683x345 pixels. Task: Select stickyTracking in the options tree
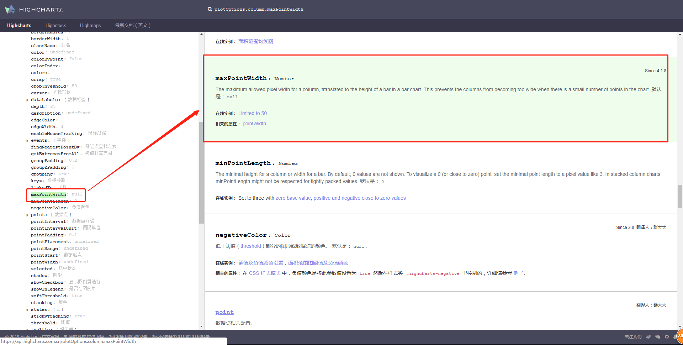50,316
